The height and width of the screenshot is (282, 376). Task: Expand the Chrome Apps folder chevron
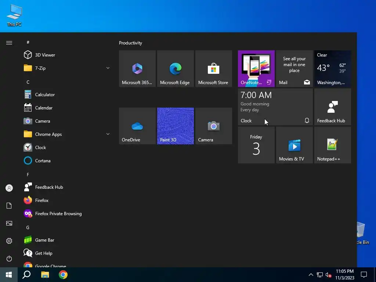coord(108,134)
